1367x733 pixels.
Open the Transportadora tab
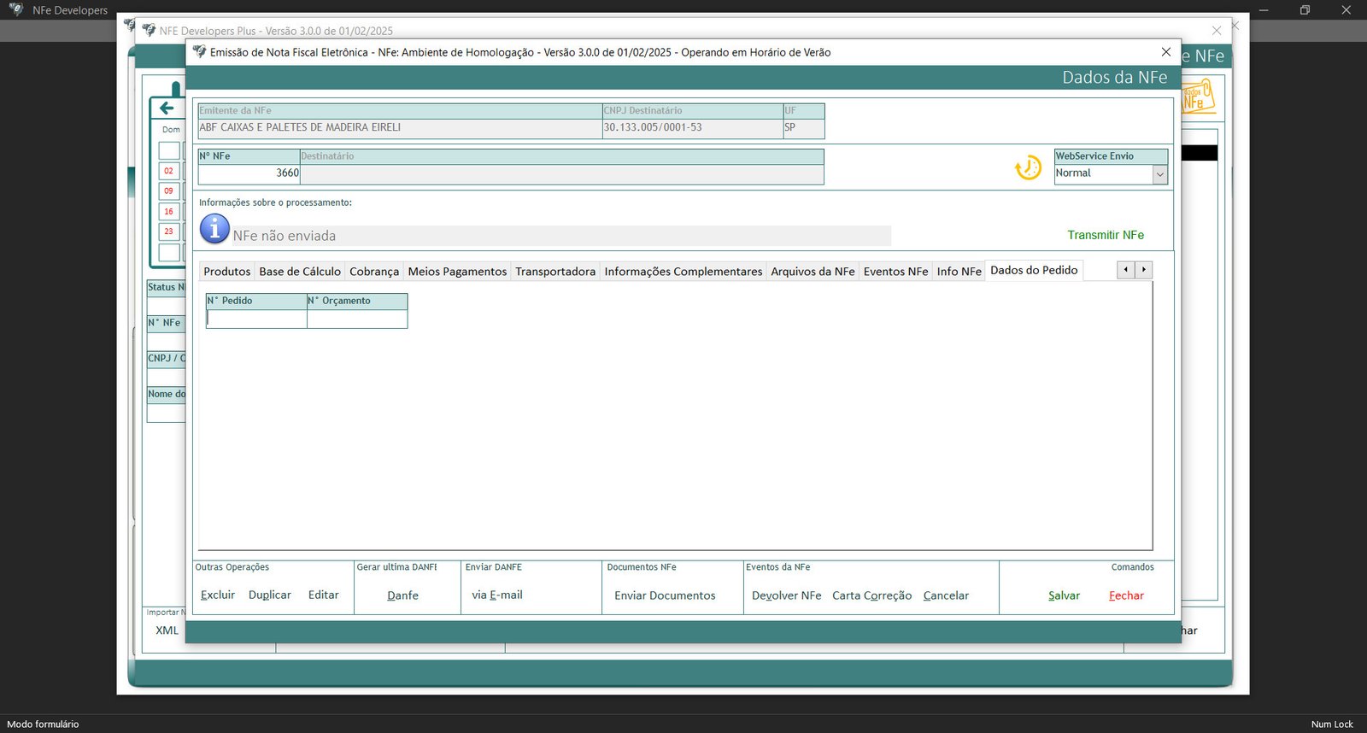(x=554, y=272)
